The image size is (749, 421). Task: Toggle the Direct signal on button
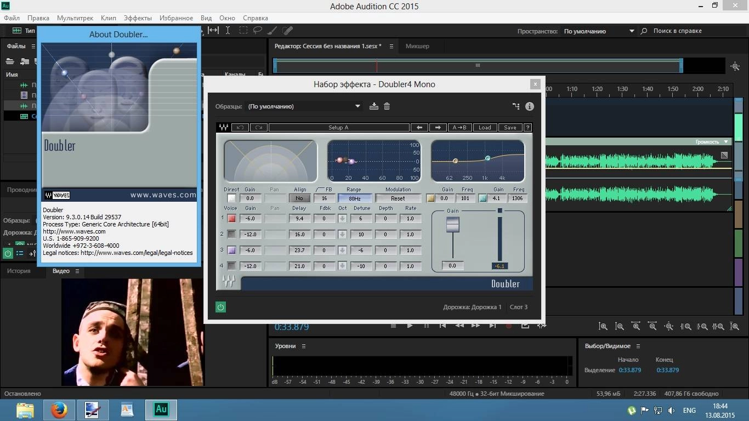(x=231, y=198)
